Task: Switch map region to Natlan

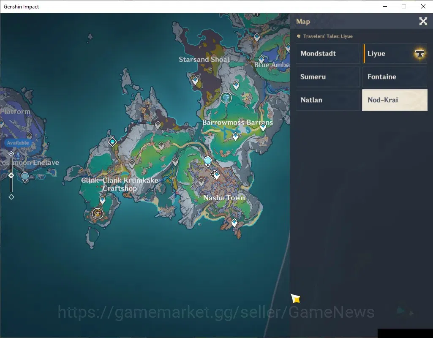Action: click(328, 100)
